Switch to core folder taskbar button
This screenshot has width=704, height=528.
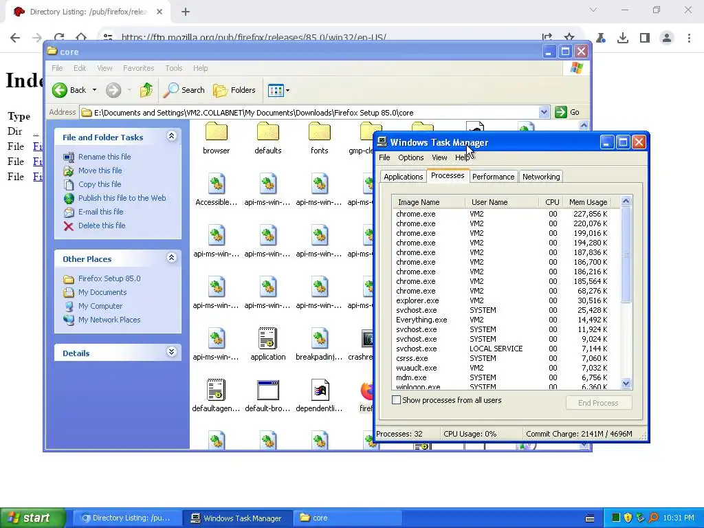coord(347,518)
